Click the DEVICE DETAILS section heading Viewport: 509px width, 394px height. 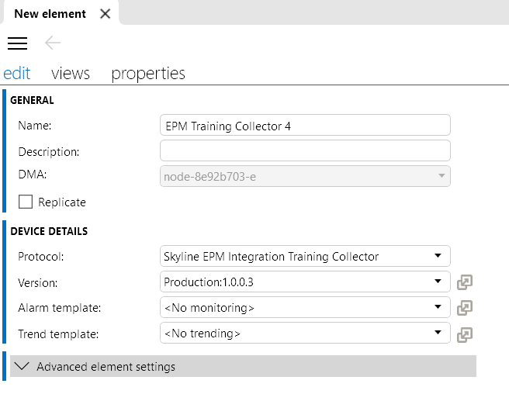49,231
